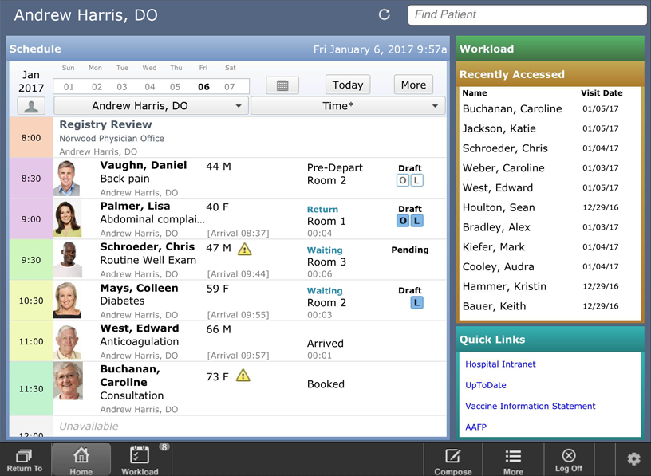Open settings gear in bottom bar

click(x=633, y=459)
